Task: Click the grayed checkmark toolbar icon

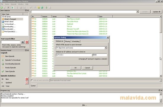Action: coord(31,7)
